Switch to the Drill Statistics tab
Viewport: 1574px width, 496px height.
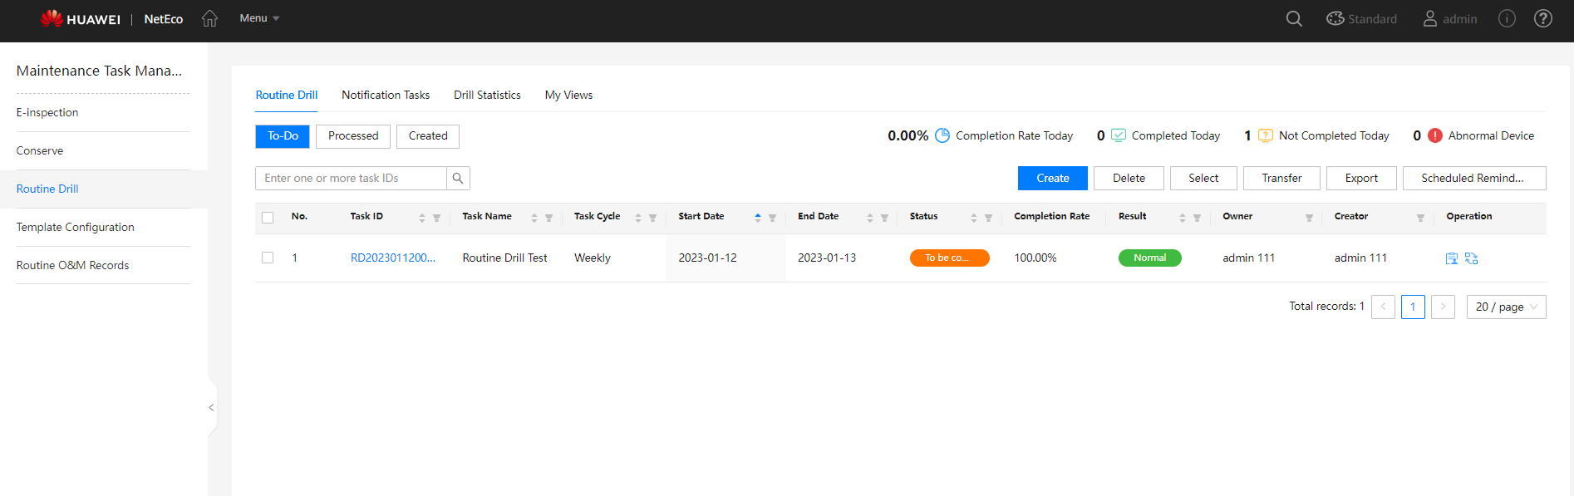click(x=487, y=96)
